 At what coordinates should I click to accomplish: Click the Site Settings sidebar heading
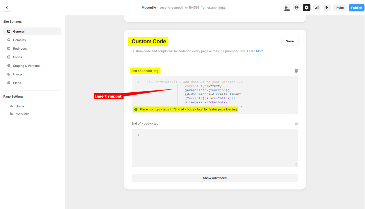[12, 22]
